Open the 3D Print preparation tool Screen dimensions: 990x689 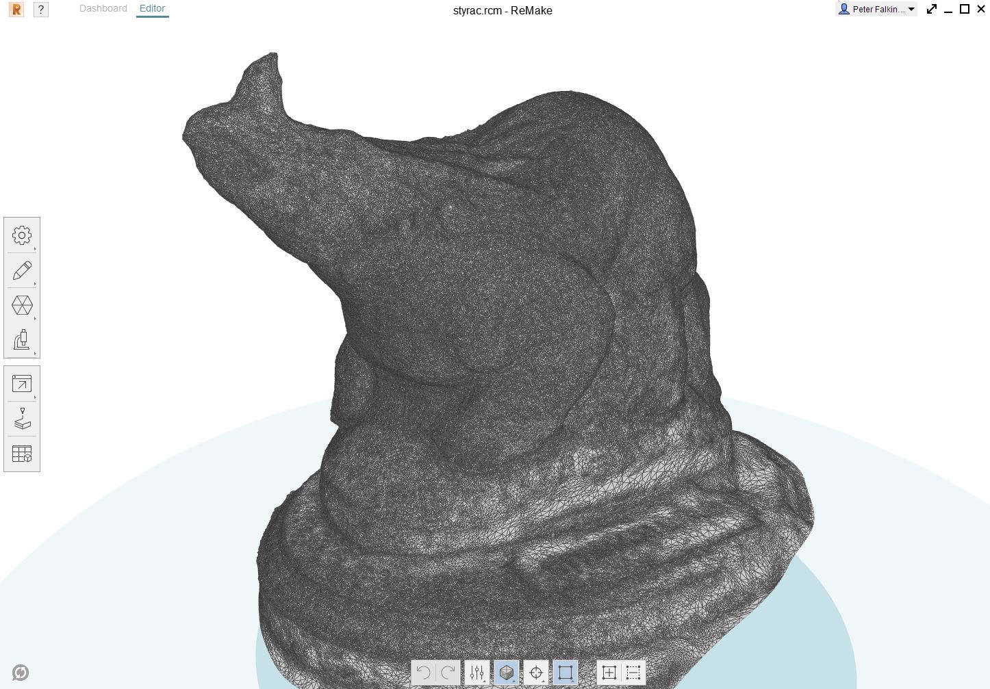coord(22,419)
